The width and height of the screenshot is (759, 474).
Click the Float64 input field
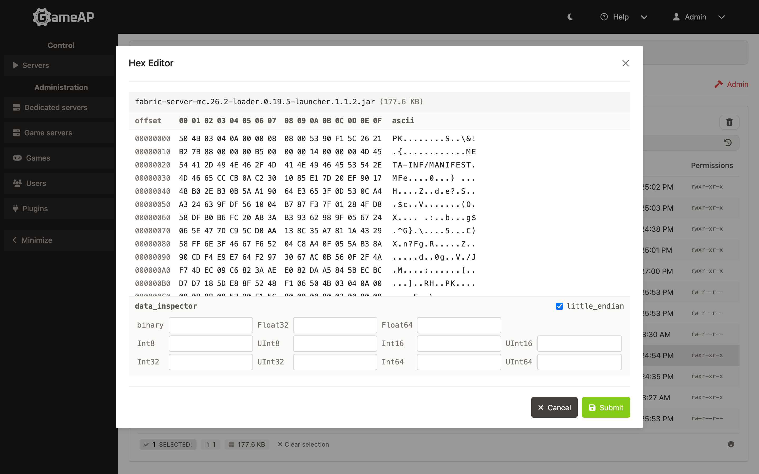click(x=459, y=325)
